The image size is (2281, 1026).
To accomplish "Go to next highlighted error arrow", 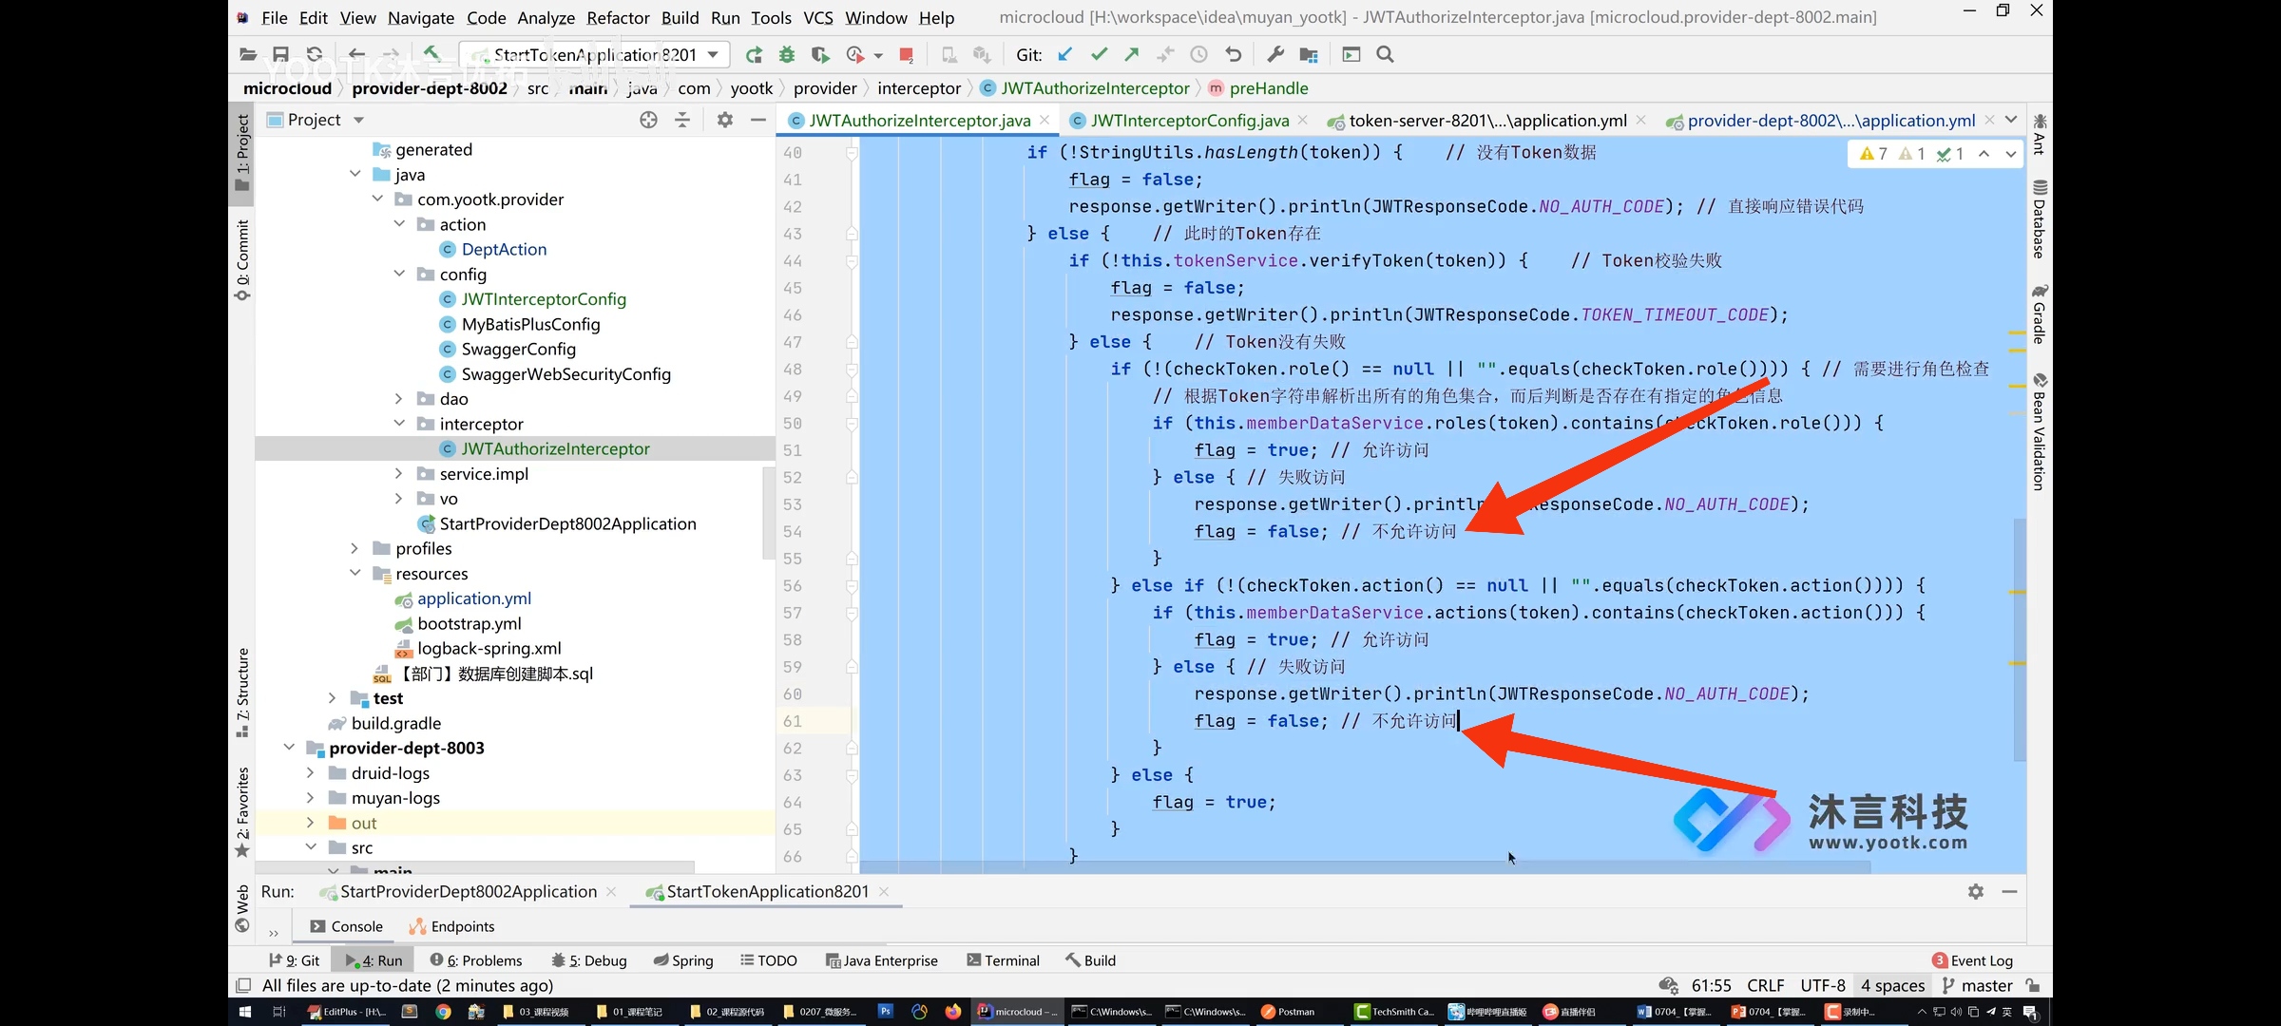I will tap(2010, 153).
